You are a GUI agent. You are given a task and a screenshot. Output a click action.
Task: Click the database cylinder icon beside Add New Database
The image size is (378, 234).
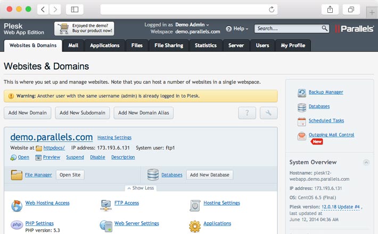[x=153, y=175]
